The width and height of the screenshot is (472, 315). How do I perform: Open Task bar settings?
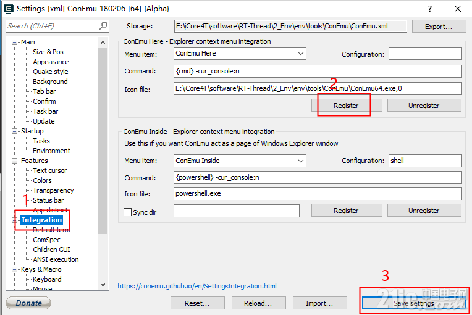(x=46, y=111)
